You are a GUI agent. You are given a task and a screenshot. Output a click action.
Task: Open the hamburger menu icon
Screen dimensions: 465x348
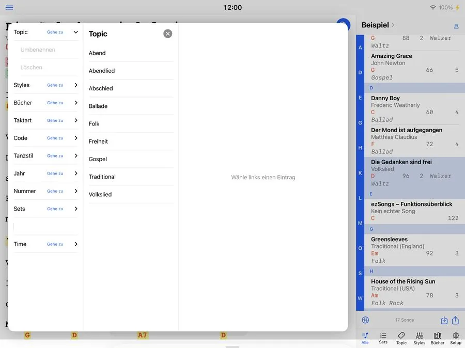click(9, 7)
